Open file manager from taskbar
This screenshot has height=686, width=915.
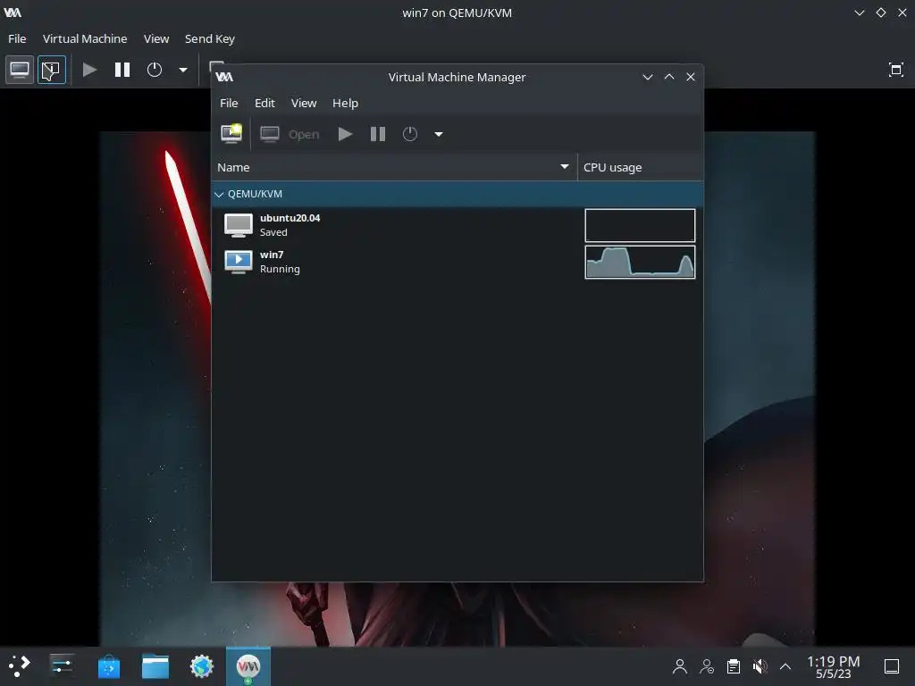click(x=155, y=666)
